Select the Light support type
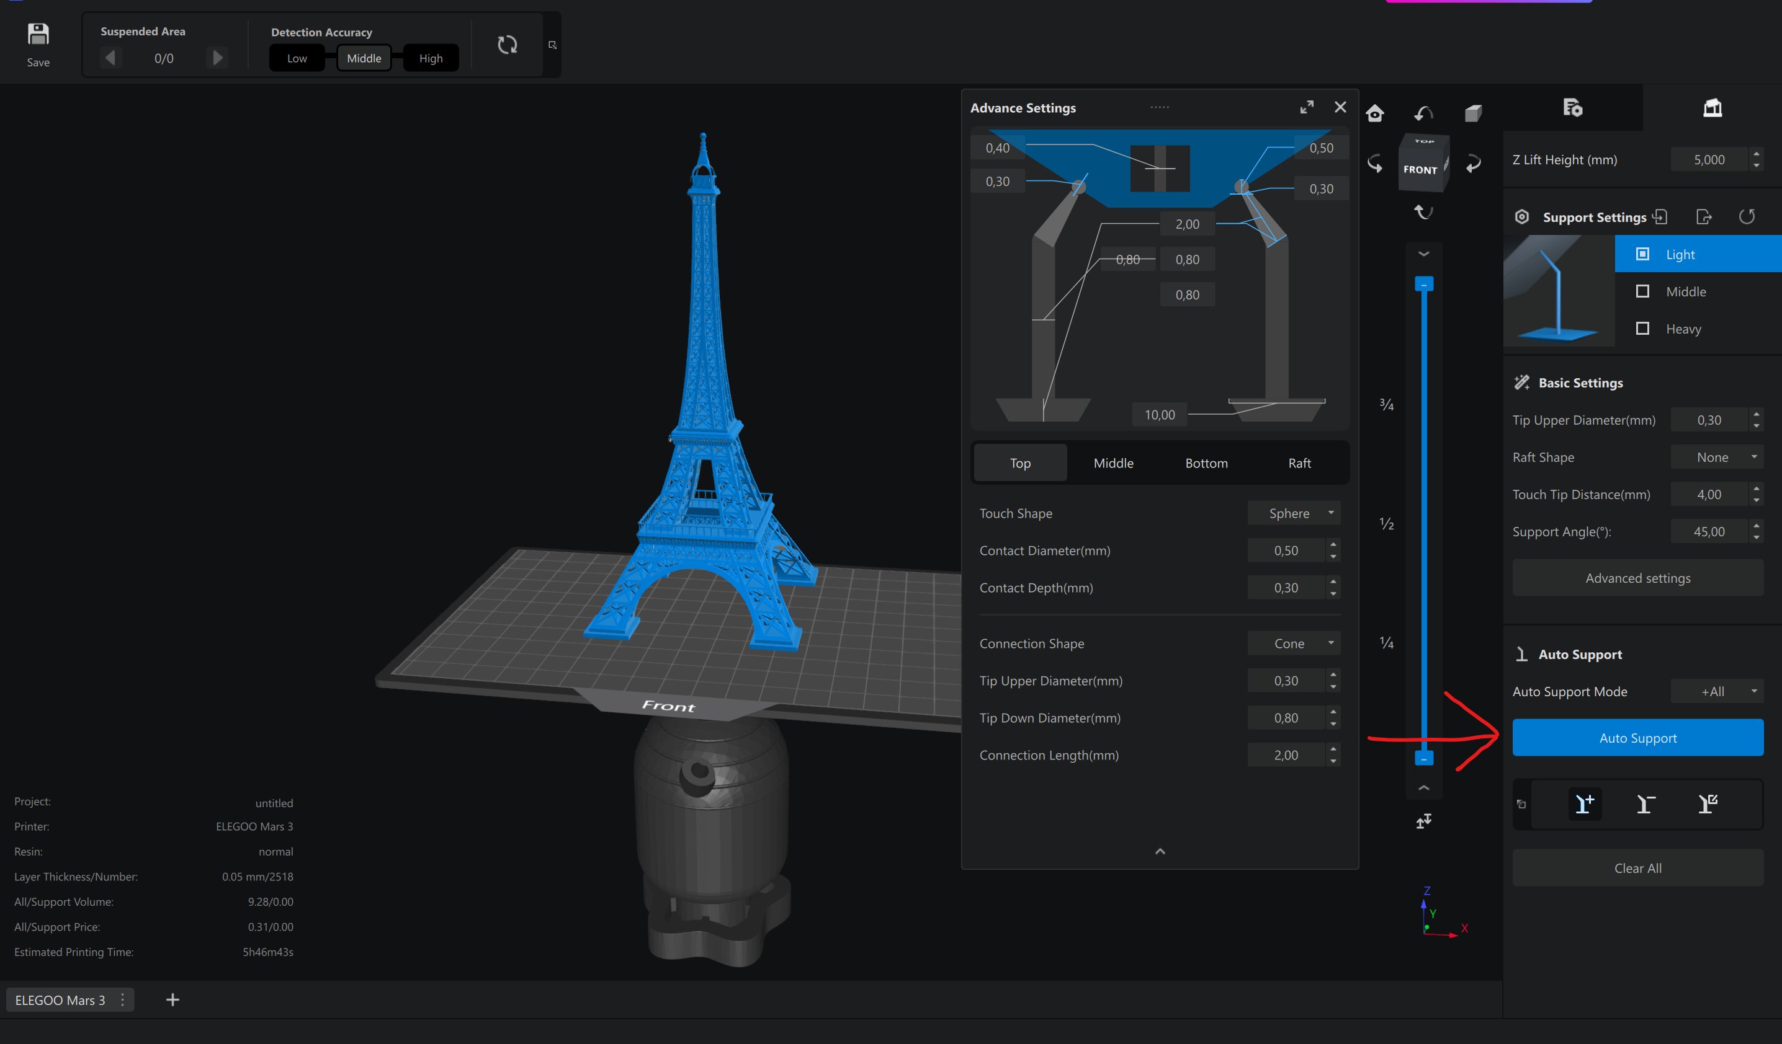The height and width of the screenshot is (1044, 1782). click(x=1698, y=254)
